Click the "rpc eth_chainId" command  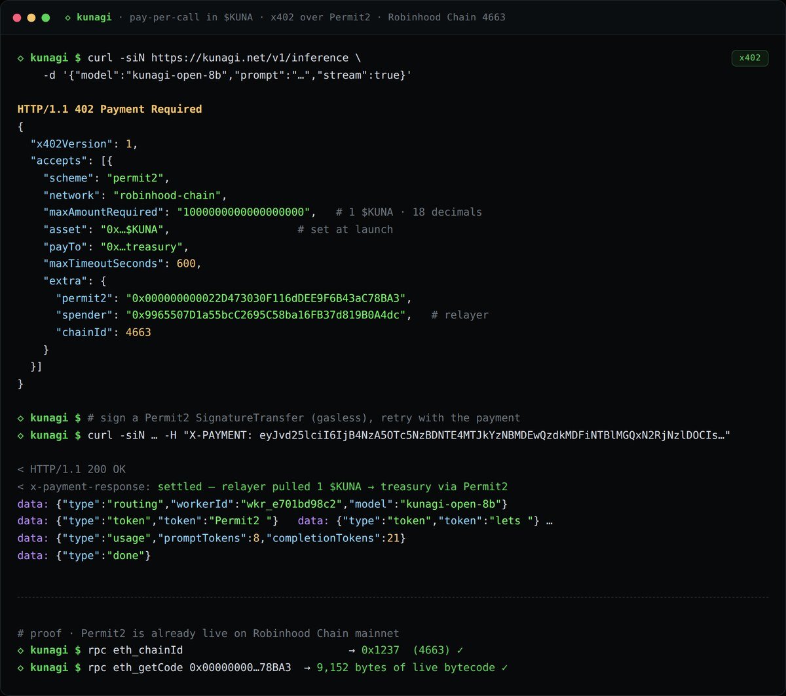(135, 650)
